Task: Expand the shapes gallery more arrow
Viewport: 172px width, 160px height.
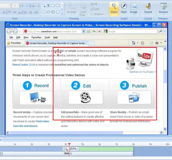Action: click(62, 13)
